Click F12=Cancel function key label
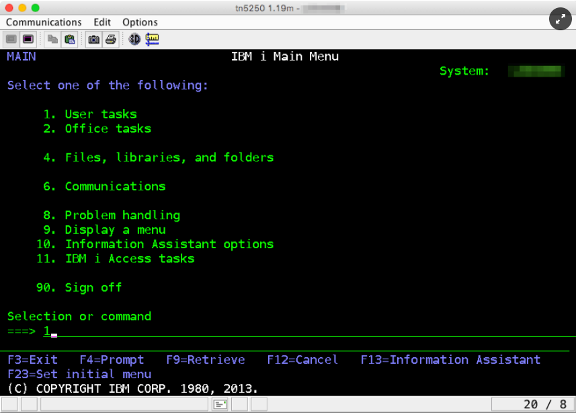The image size is (576, 413). point(302,360)
